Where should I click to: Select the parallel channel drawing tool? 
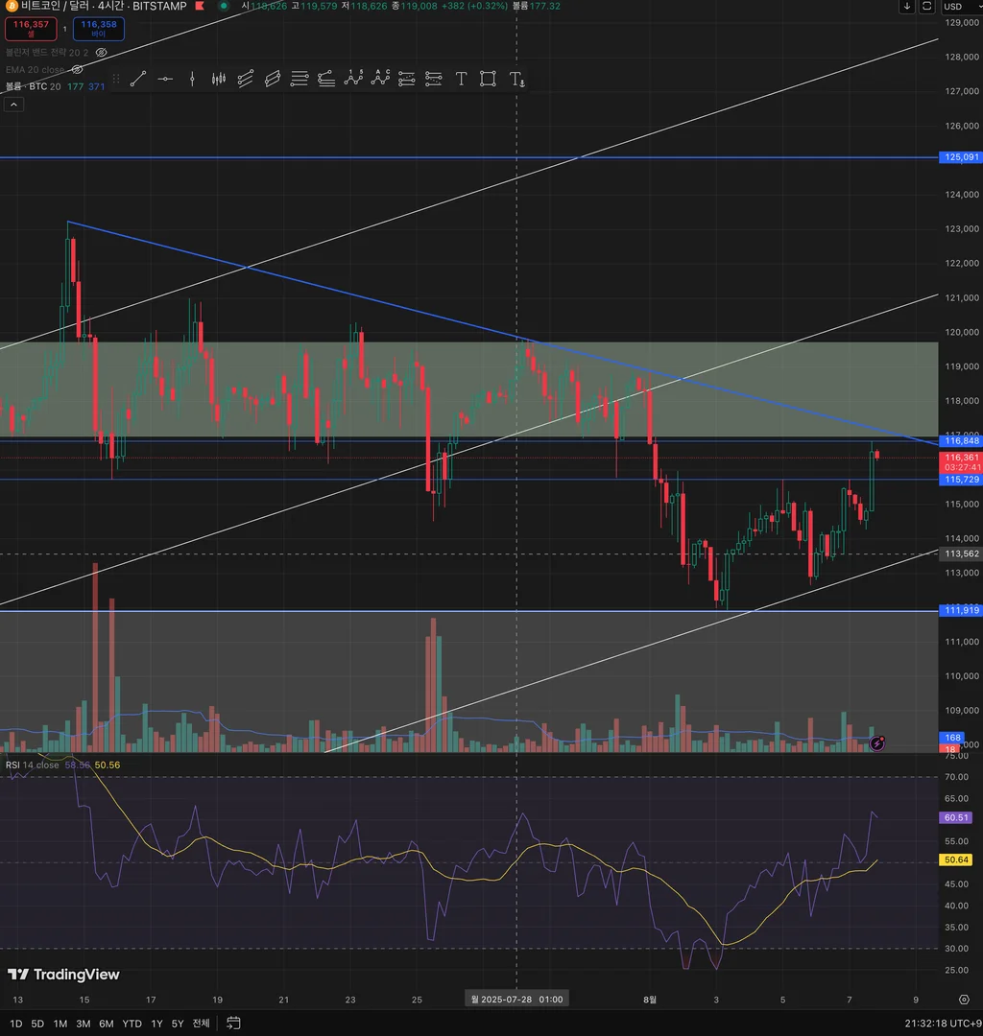(245, 80)
